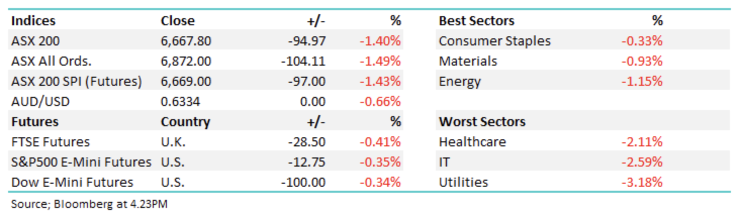
Task: Select the AUD/USD rate 0.6334
Action: pos(180,101)
